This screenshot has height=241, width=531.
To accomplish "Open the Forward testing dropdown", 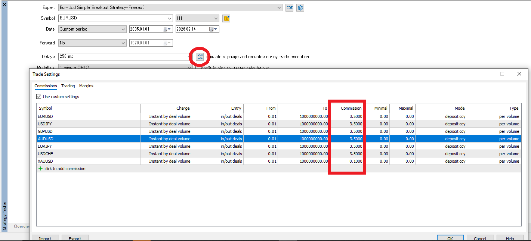I will [x=123, y=43].
